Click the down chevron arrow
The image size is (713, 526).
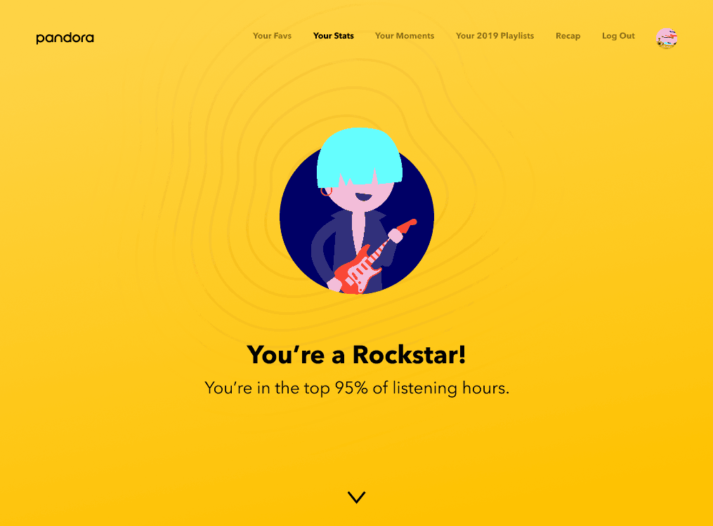[x=357, y=497]
